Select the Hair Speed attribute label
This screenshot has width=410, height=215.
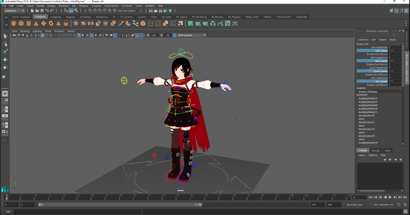click(x=381, y=51)
